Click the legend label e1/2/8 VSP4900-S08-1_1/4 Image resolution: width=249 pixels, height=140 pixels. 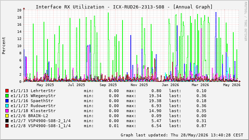tap(41, 126)
